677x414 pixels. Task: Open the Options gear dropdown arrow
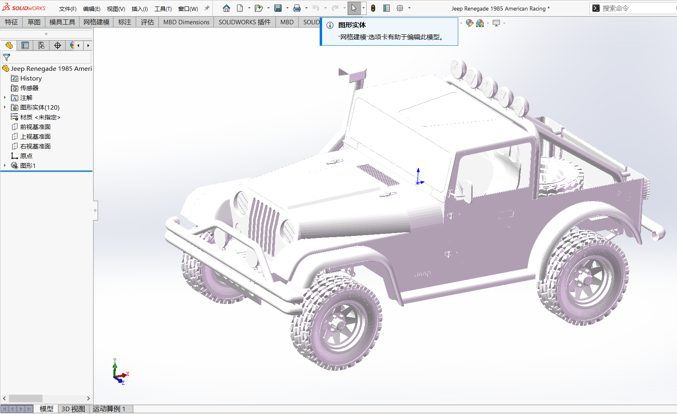409,8
